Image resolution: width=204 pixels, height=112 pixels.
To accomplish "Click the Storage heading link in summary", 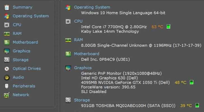I will (x=82, y=100).
